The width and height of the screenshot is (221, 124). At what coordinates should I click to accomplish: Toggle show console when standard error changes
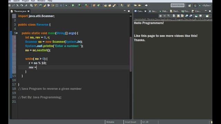tap(191, 16)
